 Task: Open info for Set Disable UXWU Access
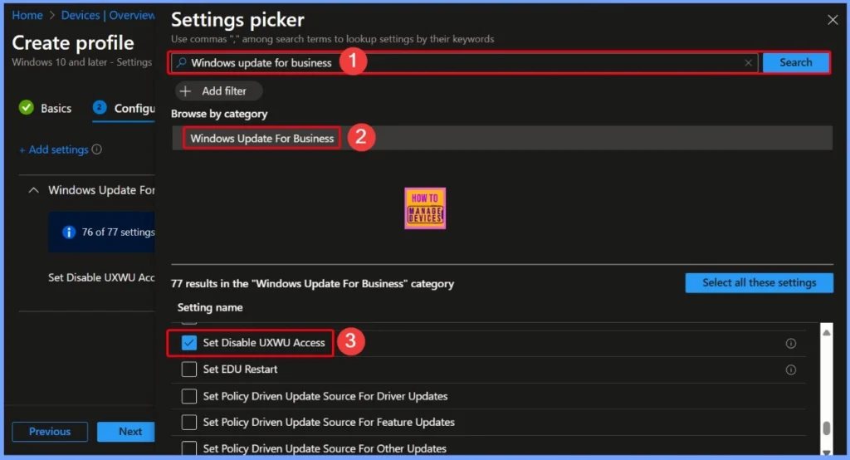[x=791, y=344]
